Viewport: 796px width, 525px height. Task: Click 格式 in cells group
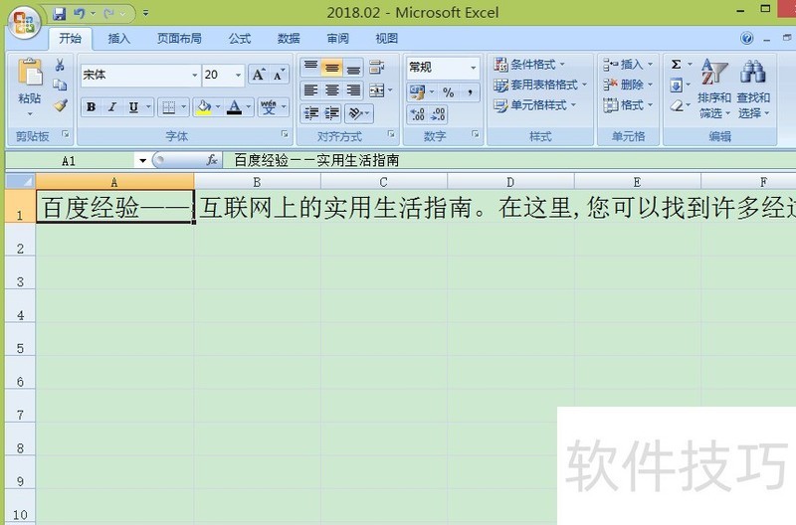click(628, 105)
